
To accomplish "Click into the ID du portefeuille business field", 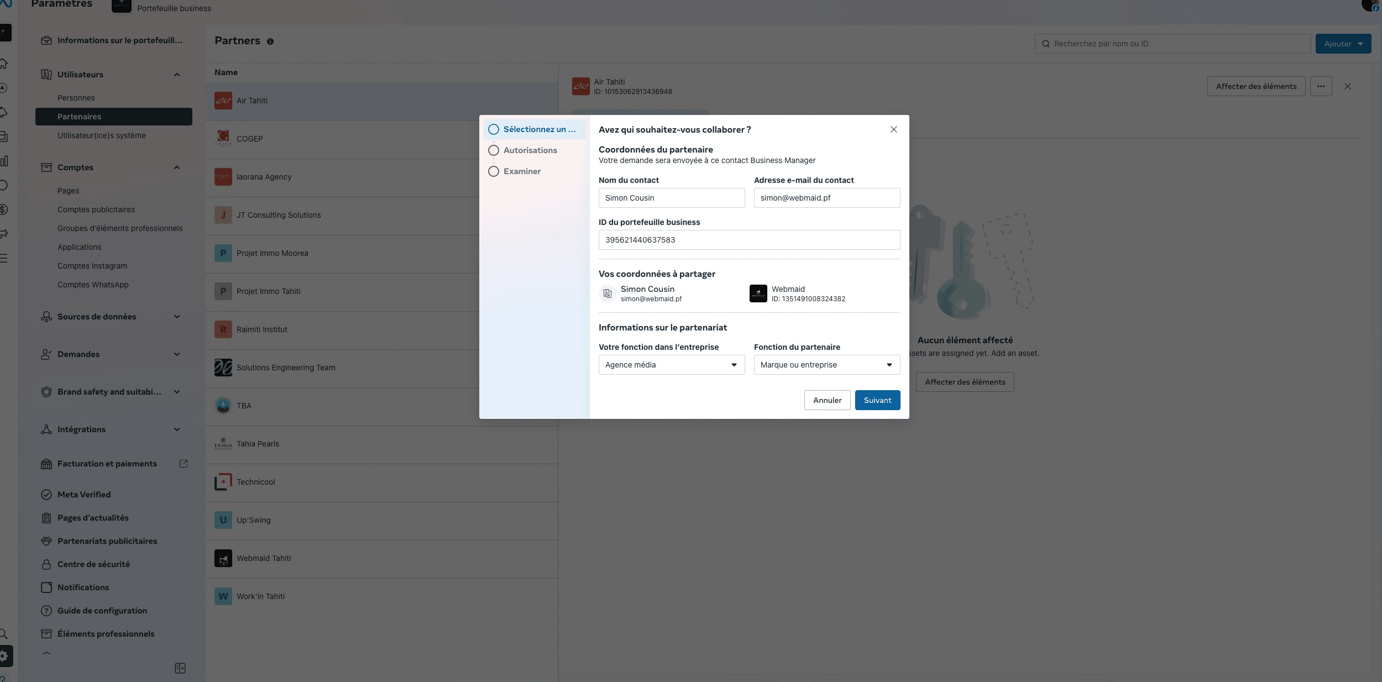I will coord(749,240).
